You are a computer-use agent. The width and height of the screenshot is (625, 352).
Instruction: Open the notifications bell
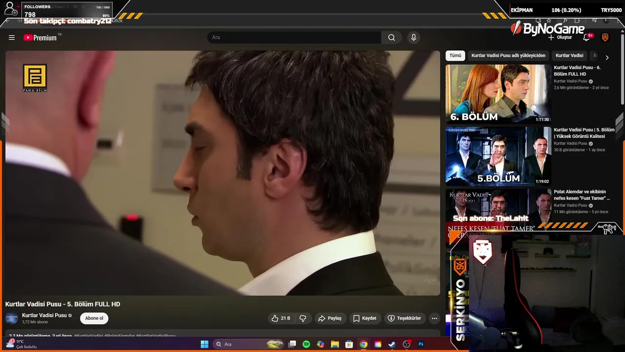[x=587, y=38]
